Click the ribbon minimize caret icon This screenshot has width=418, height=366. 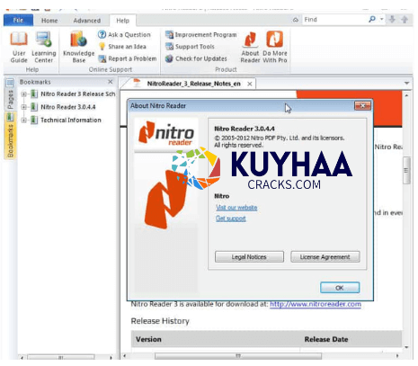296,20
